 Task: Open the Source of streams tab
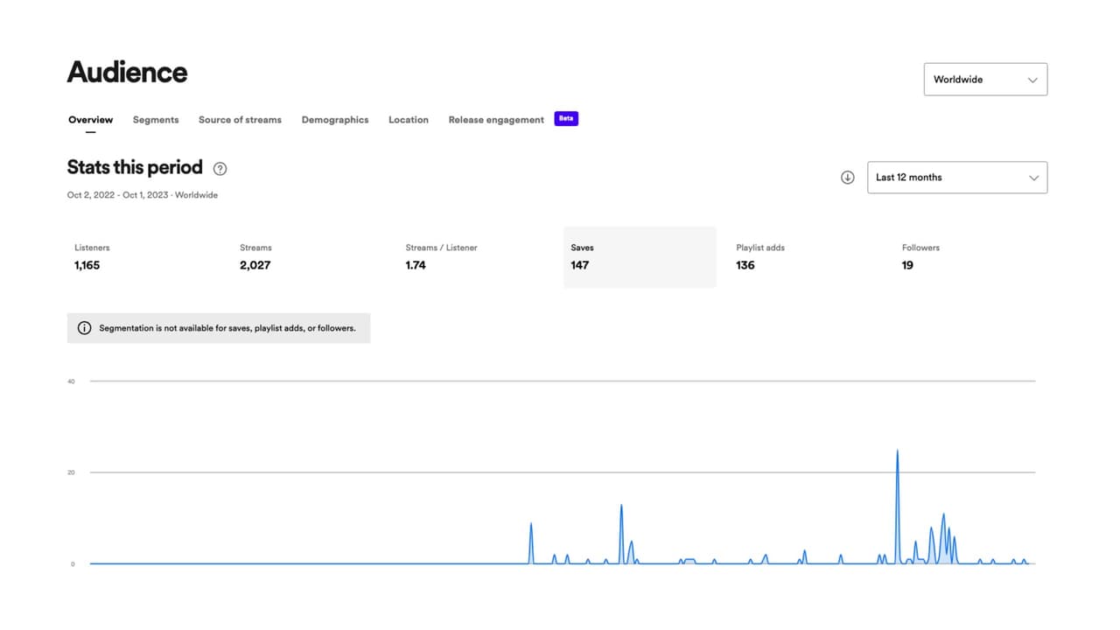point(240,119)
